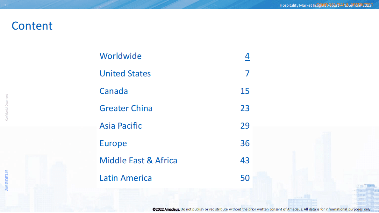
Task: Click the Content slide title
Action: pyautogui.click(x=32, y=26)
